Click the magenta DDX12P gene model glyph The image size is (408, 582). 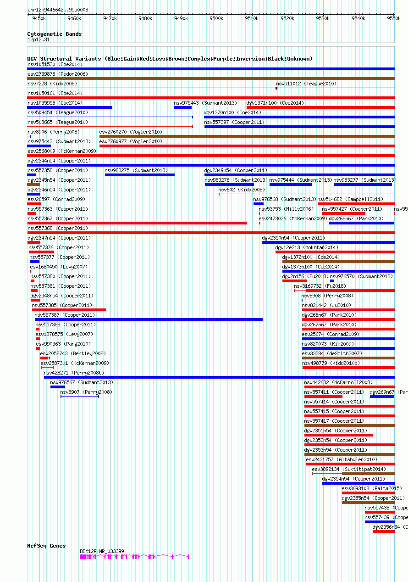point(134,556)
